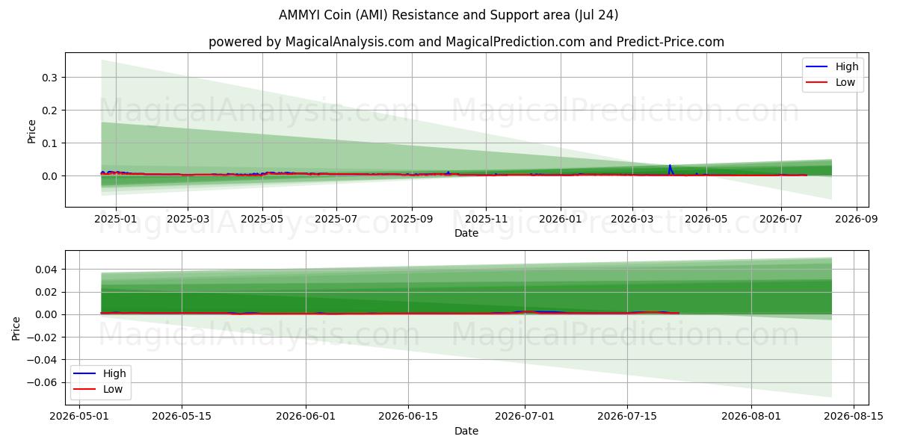The height and width of the screenshot is (448, 897).
Task: Click the '0.3' value on the top y-axis
Action: tap(51, 78)
